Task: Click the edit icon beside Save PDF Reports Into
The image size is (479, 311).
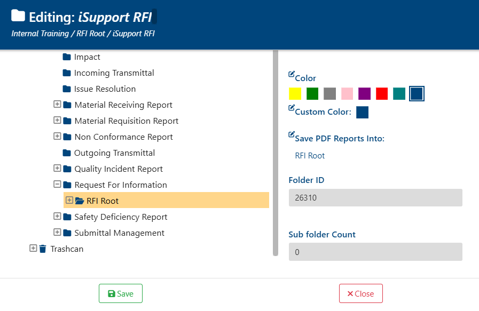Action: (292, 134)
